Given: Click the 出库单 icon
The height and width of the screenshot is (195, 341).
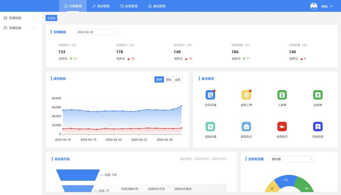Looking at the screenshot, I should [x=318, y=95].
